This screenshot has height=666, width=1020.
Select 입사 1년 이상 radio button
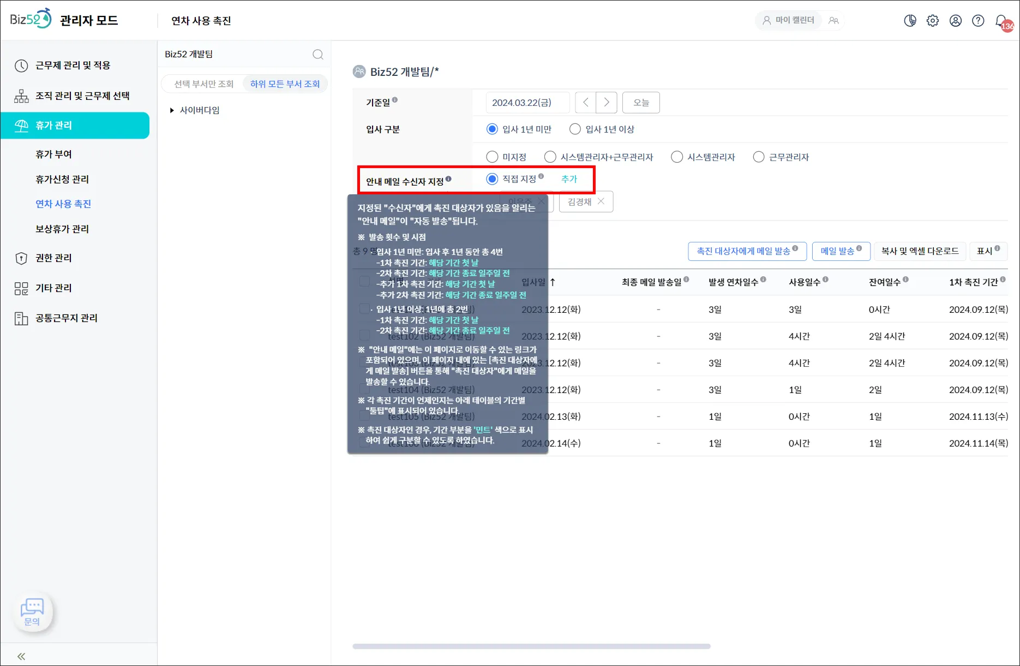[575, 129]
